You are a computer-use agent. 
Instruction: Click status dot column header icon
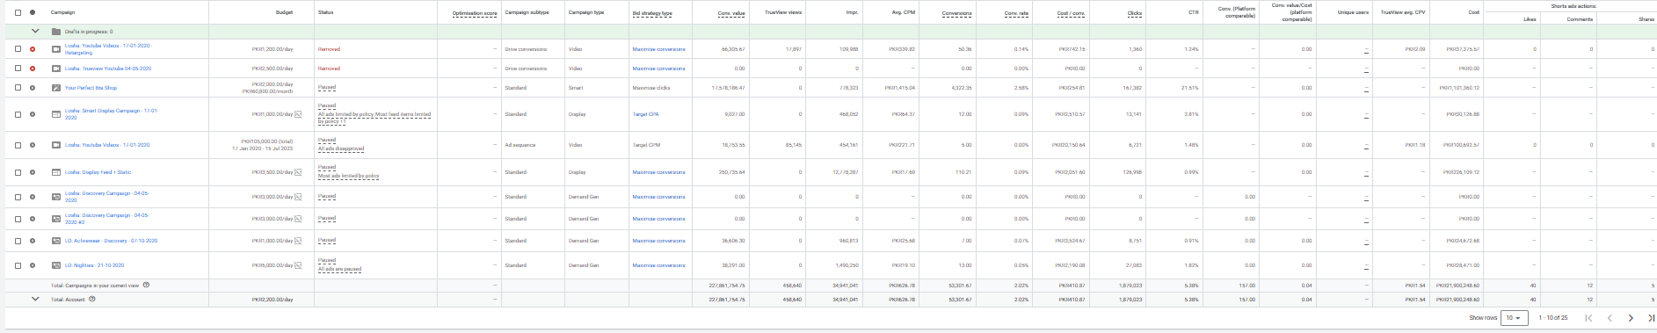click(x=33, y=12)
